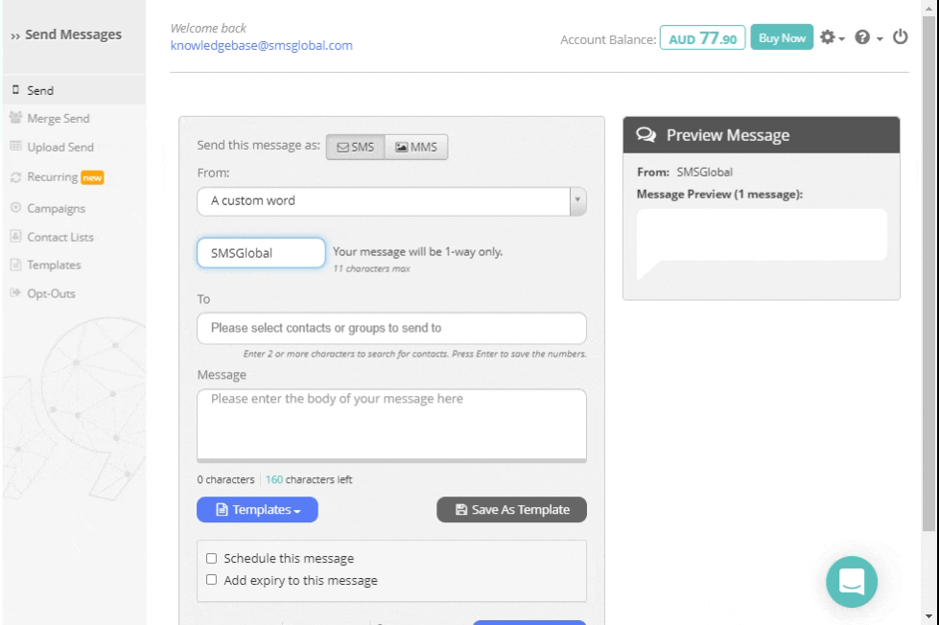Screen dimensions: 939x625
Task: Click the Upload Send sidebar icon
Action: pyautogui.click(x=15, y=147)
